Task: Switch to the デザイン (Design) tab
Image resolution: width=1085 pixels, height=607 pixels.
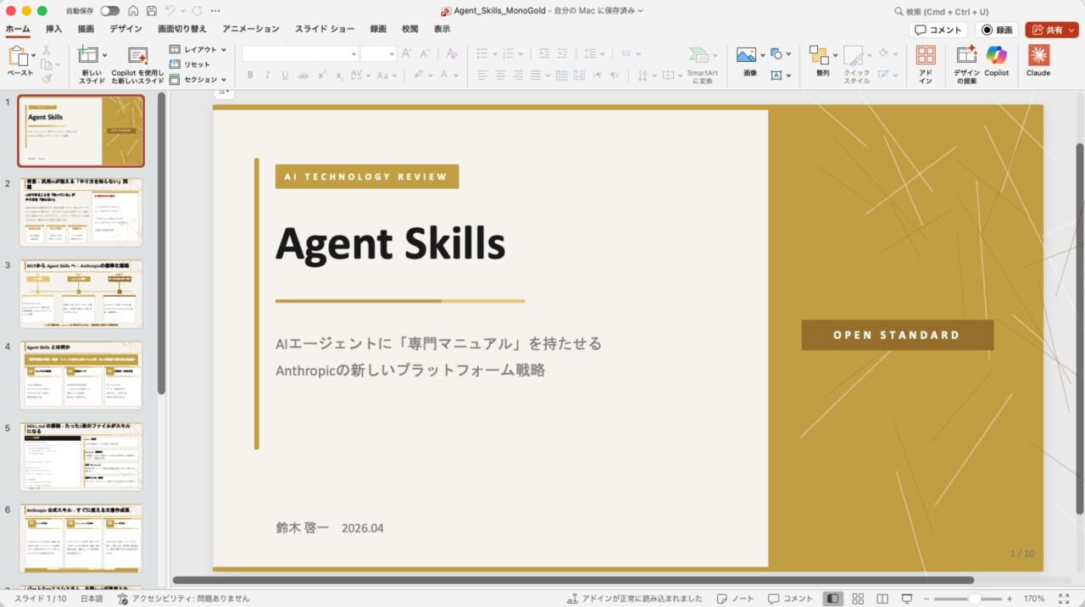Action: (x=125, y=29)
